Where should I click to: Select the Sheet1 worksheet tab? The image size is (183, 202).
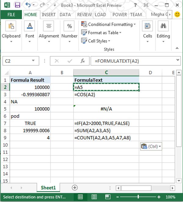[48, 188]
